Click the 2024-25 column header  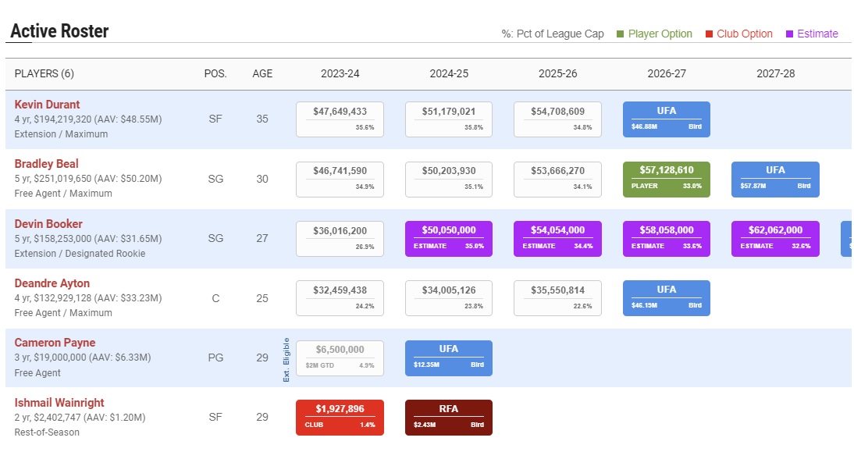click(x=449, y=73)
